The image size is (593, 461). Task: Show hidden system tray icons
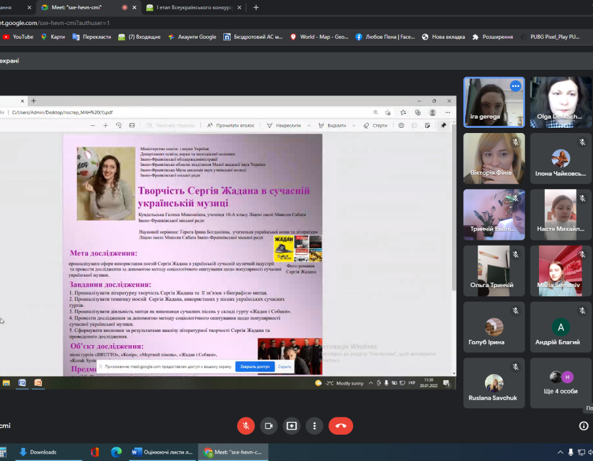point(561,452)
